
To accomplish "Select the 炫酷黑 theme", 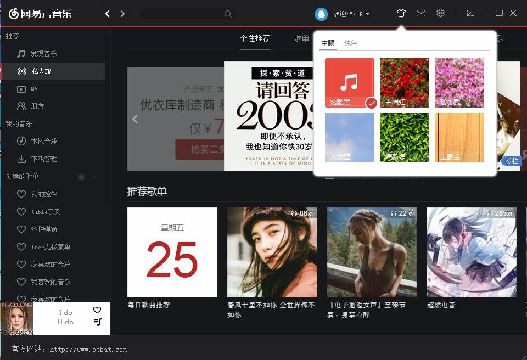I will coord(350,83).
